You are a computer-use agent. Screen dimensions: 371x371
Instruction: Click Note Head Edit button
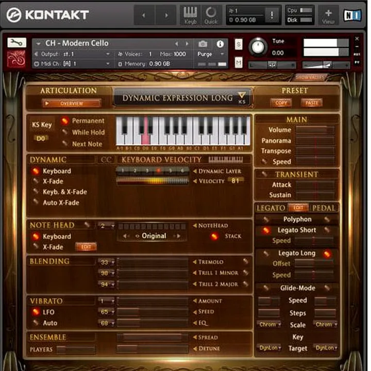point(86,247)
